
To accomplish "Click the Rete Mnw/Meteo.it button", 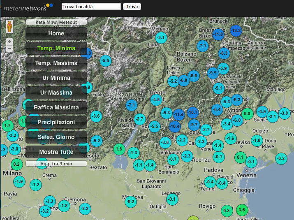I will [x=56, y=22].
